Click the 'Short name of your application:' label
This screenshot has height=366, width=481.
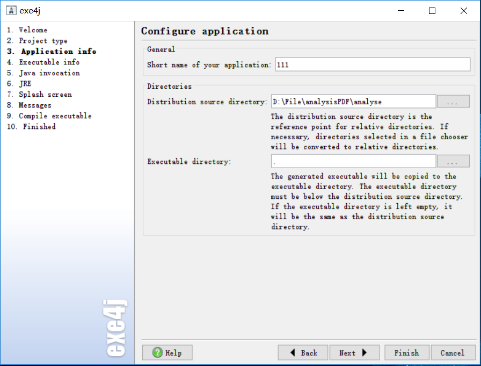point(209,65)
